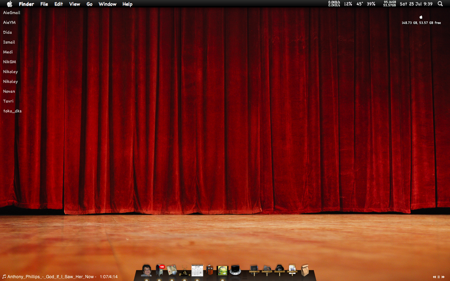Click the 148.73 GB free space label
Screen dimensions: 450x281
point(421,23)
